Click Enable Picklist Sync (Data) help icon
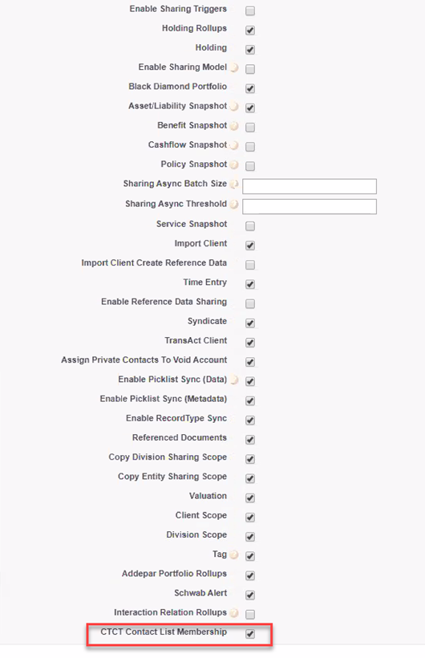 pos(234,380)
